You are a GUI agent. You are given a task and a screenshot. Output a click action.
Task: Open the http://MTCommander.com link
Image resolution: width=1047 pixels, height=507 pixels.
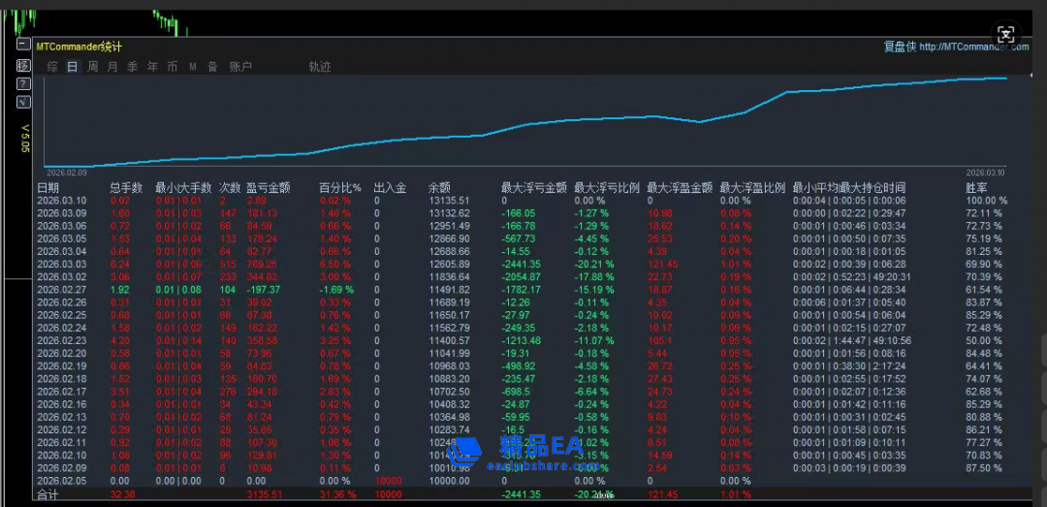974,47
